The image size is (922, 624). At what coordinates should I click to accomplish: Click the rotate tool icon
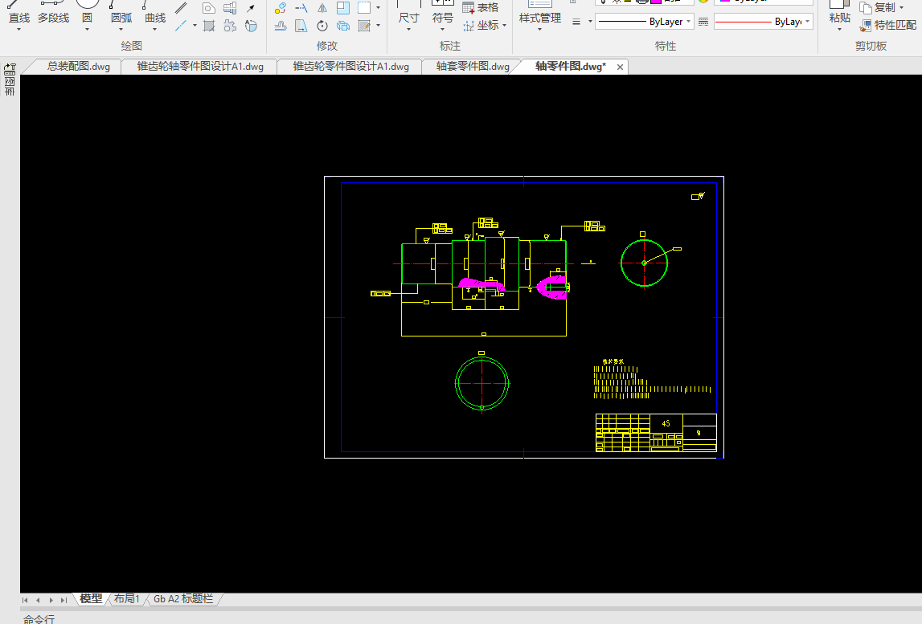tap(322, 27)
